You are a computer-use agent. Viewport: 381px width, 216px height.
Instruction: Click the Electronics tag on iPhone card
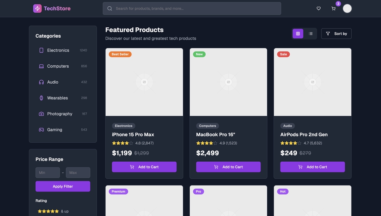click(123, 126)
